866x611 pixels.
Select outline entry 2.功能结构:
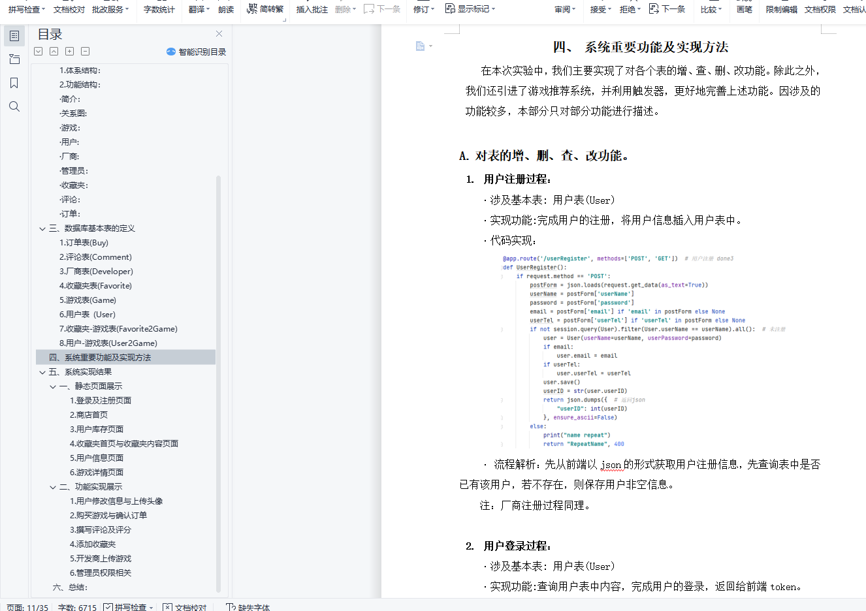pos(80,85)
